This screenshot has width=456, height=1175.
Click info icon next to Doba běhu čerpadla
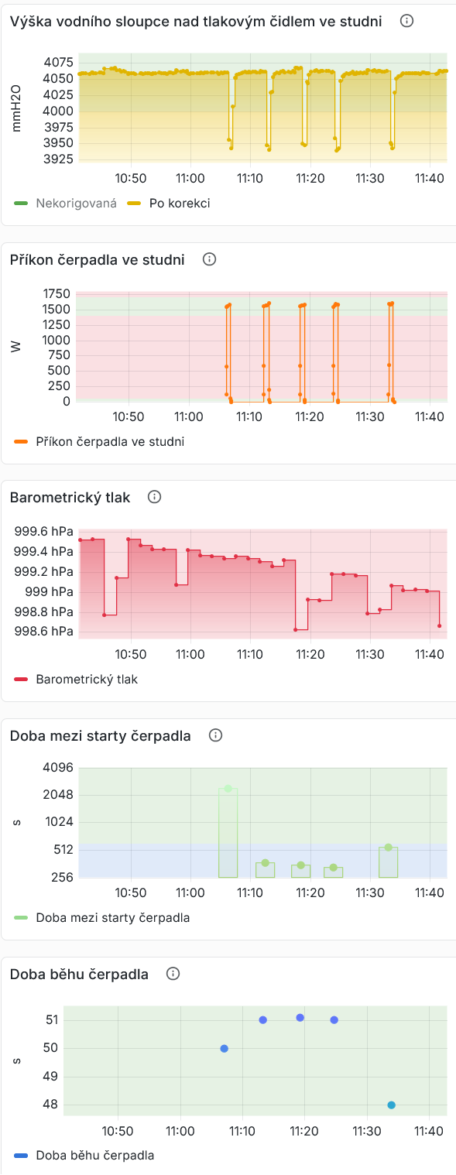pyautogui.click(x=173, y=974)
